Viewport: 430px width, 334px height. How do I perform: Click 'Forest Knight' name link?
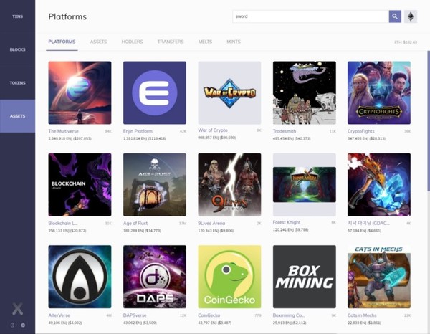tap(287, 222)
